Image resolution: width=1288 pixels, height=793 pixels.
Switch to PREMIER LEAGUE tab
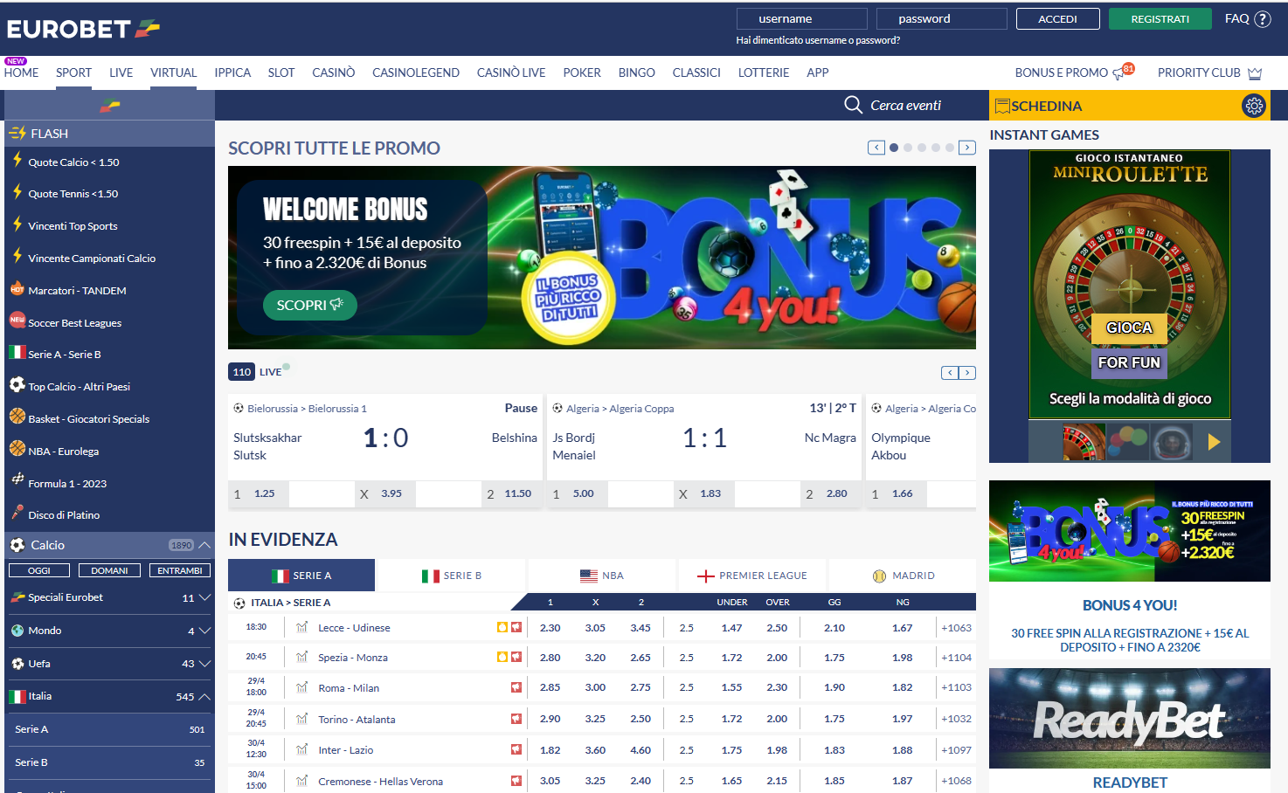pyautogui.click(x=752, y=576)
